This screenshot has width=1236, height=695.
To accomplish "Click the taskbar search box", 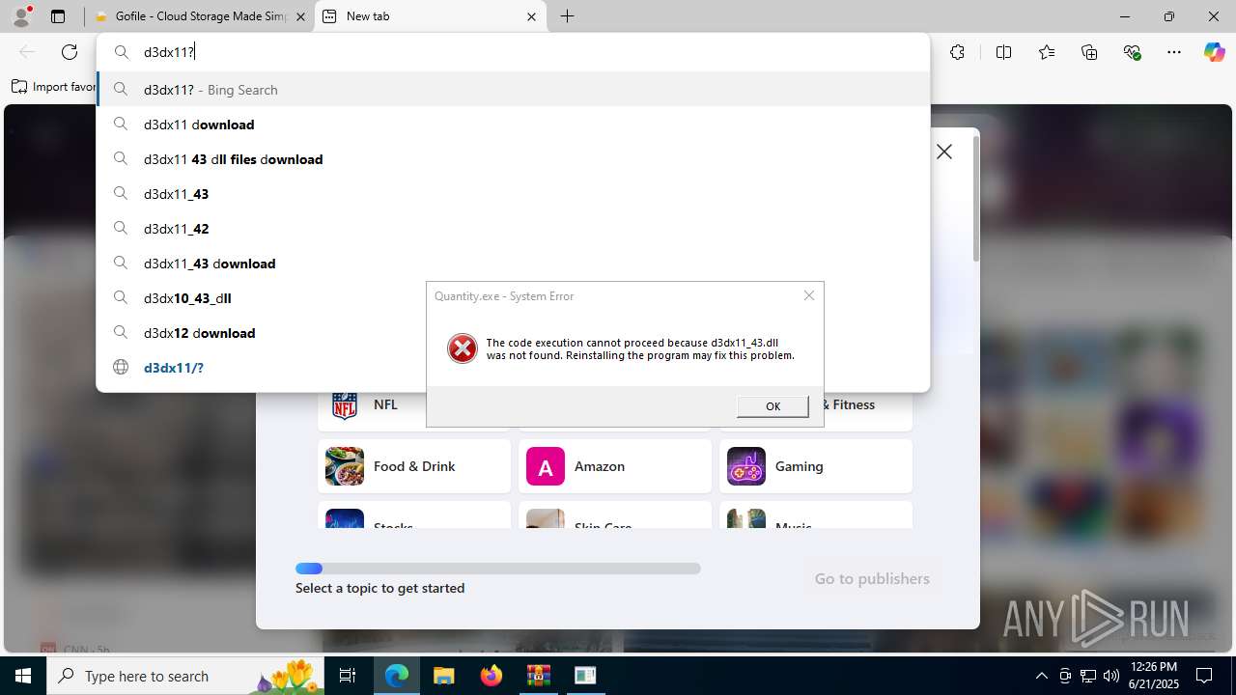I will (x=185, y=676).
